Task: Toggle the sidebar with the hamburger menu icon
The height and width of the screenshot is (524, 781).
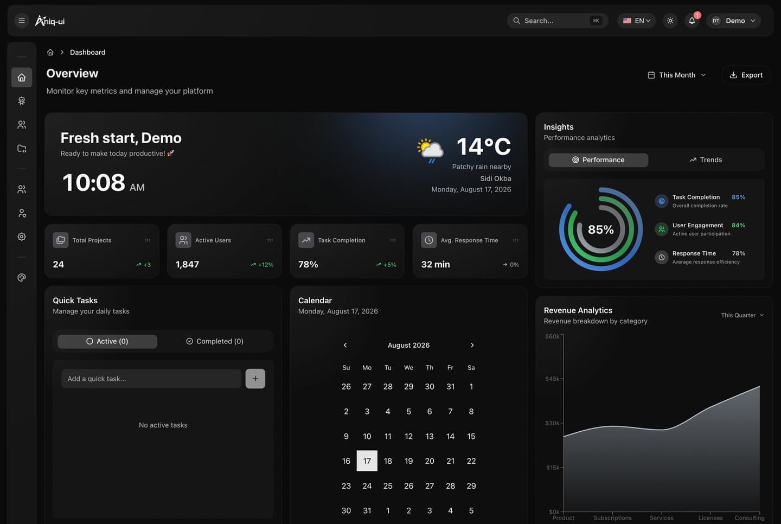Action: point(22,21)
